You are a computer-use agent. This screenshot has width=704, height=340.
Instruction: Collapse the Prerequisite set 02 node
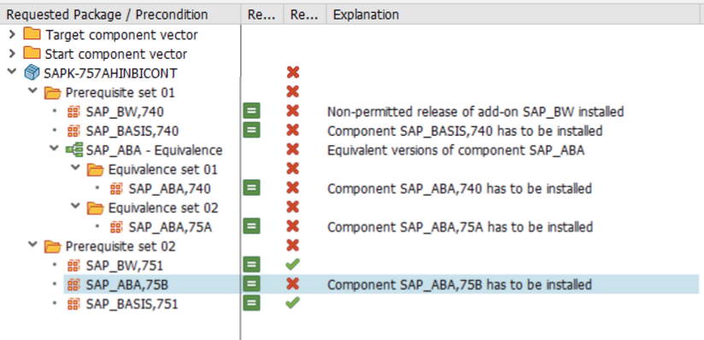tap(32, 246)
